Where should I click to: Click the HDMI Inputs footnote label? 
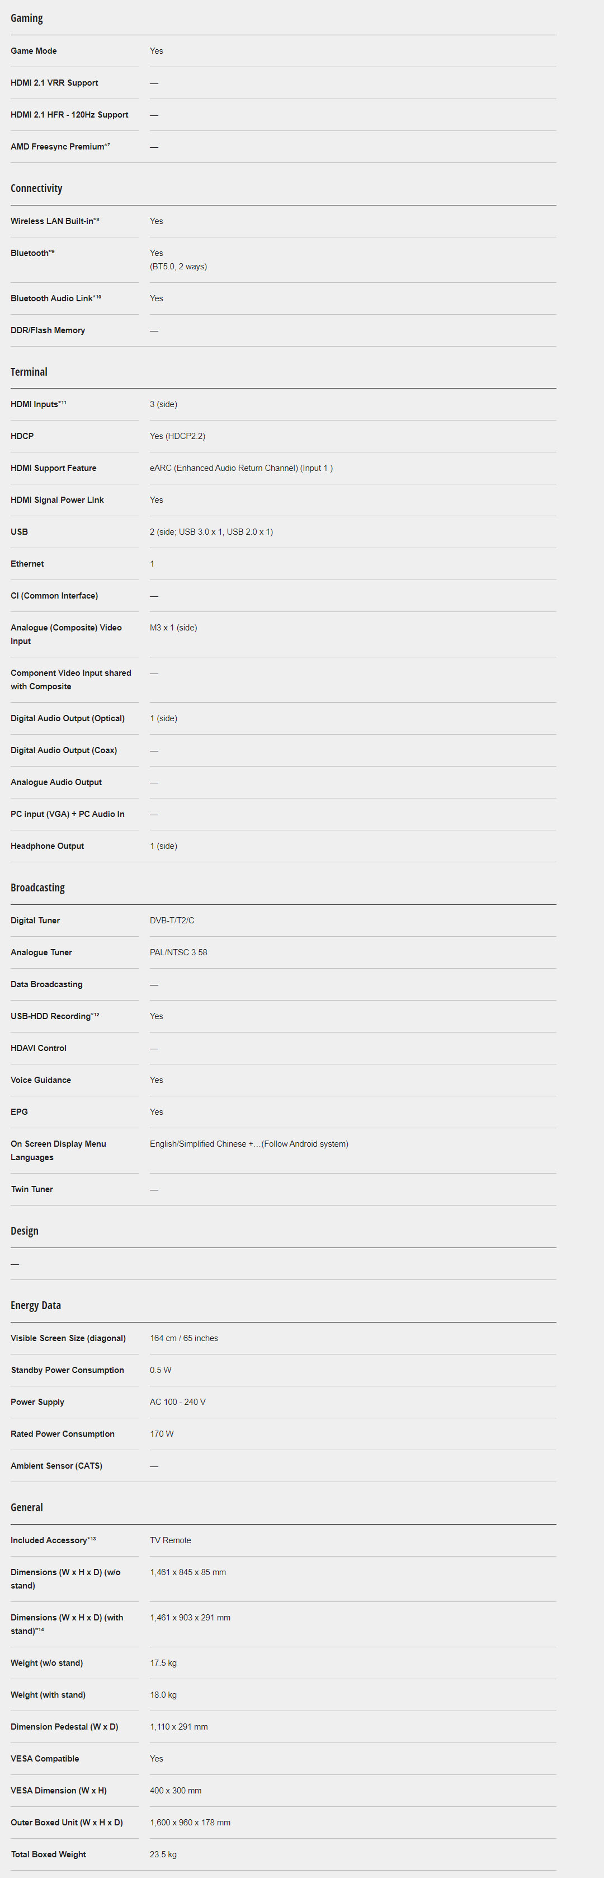38,404
